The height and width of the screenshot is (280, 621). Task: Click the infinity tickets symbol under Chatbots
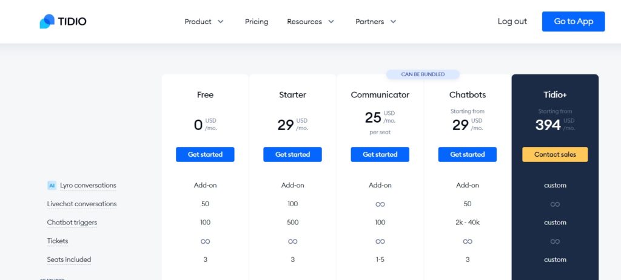pos(468,241)
